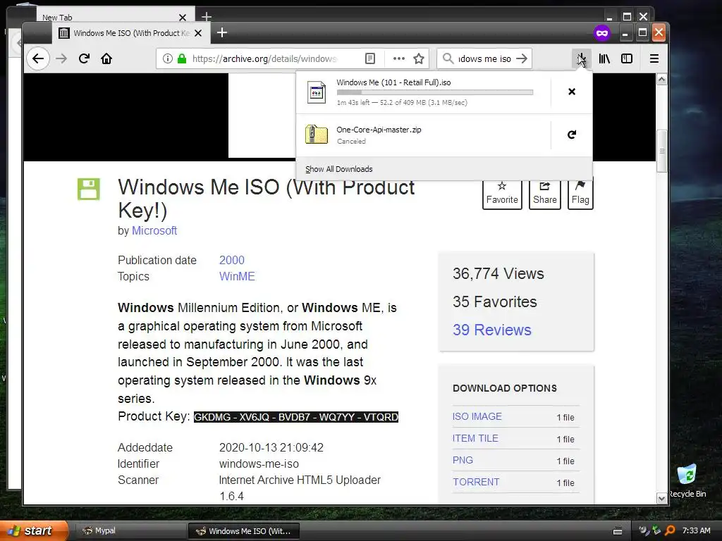Viewport: 722px width, 541px height.
Task: Click the 7:33 AM taskbar clock
Action: 696,530
